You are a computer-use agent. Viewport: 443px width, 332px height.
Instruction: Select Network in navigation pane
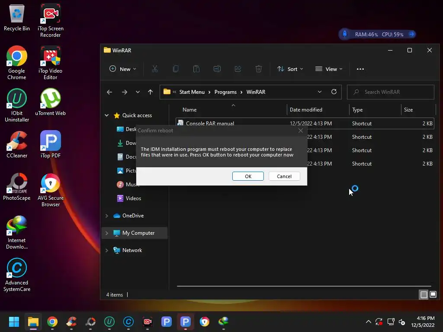click(132, 250)
